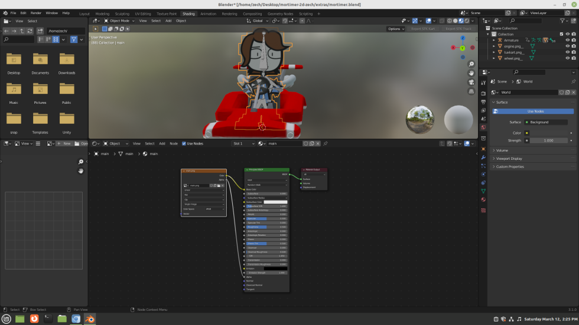The height and width of the screenshot is (325, 579).
Task: Open the Object Mode dropdown
Action: click(119, 21)
